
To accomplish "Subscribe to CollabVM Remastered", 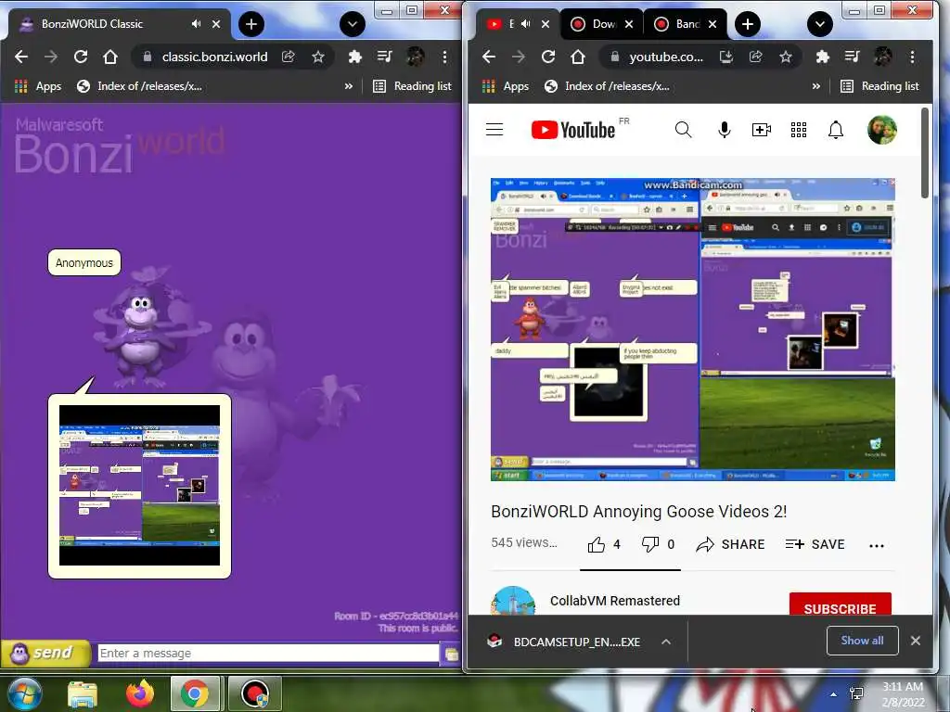I will pos(840,605).
